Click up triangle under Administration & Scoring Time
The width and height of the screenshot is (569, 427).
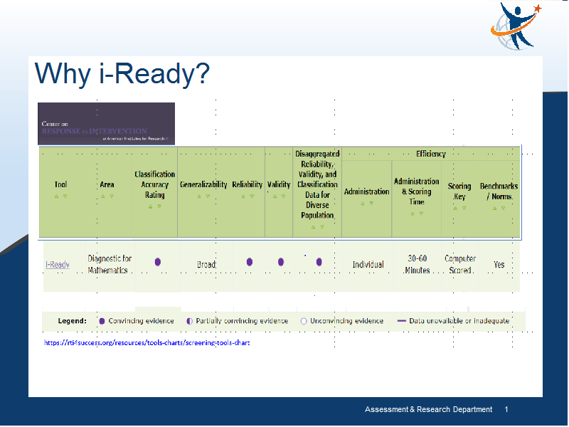coord(413,214)
